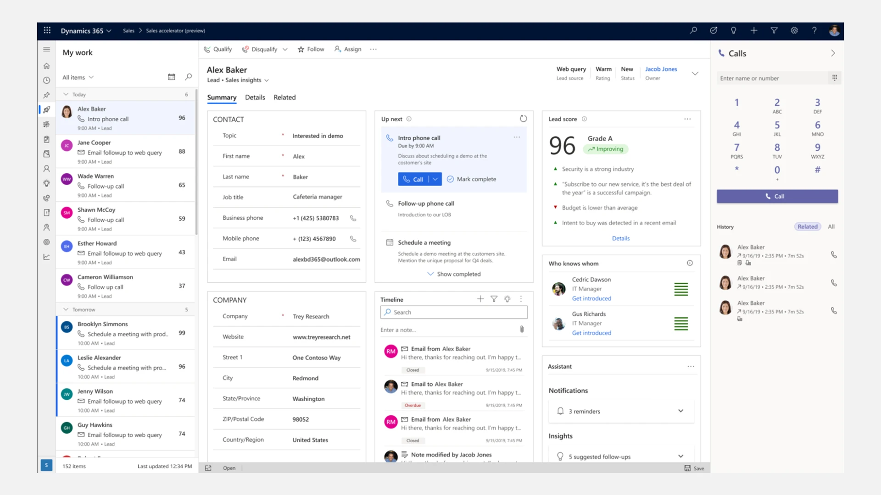
Task: Collapse the Tomorrow group
Action: (x=66, y=309)
